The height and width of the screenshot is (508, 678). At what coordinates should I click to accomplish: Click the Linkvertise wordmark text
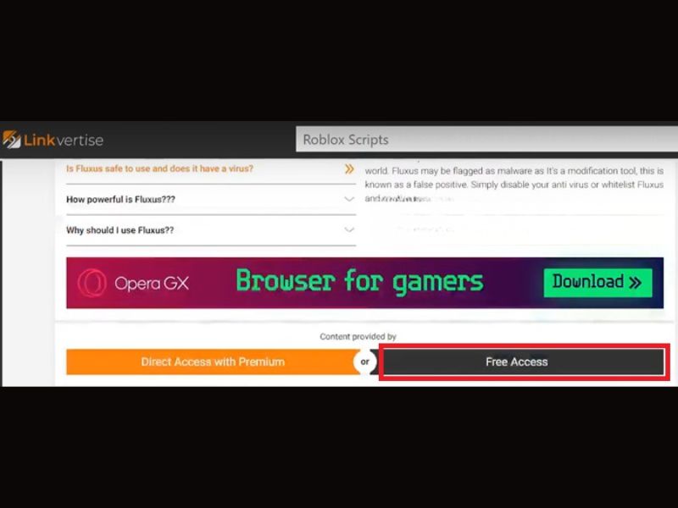64,140
